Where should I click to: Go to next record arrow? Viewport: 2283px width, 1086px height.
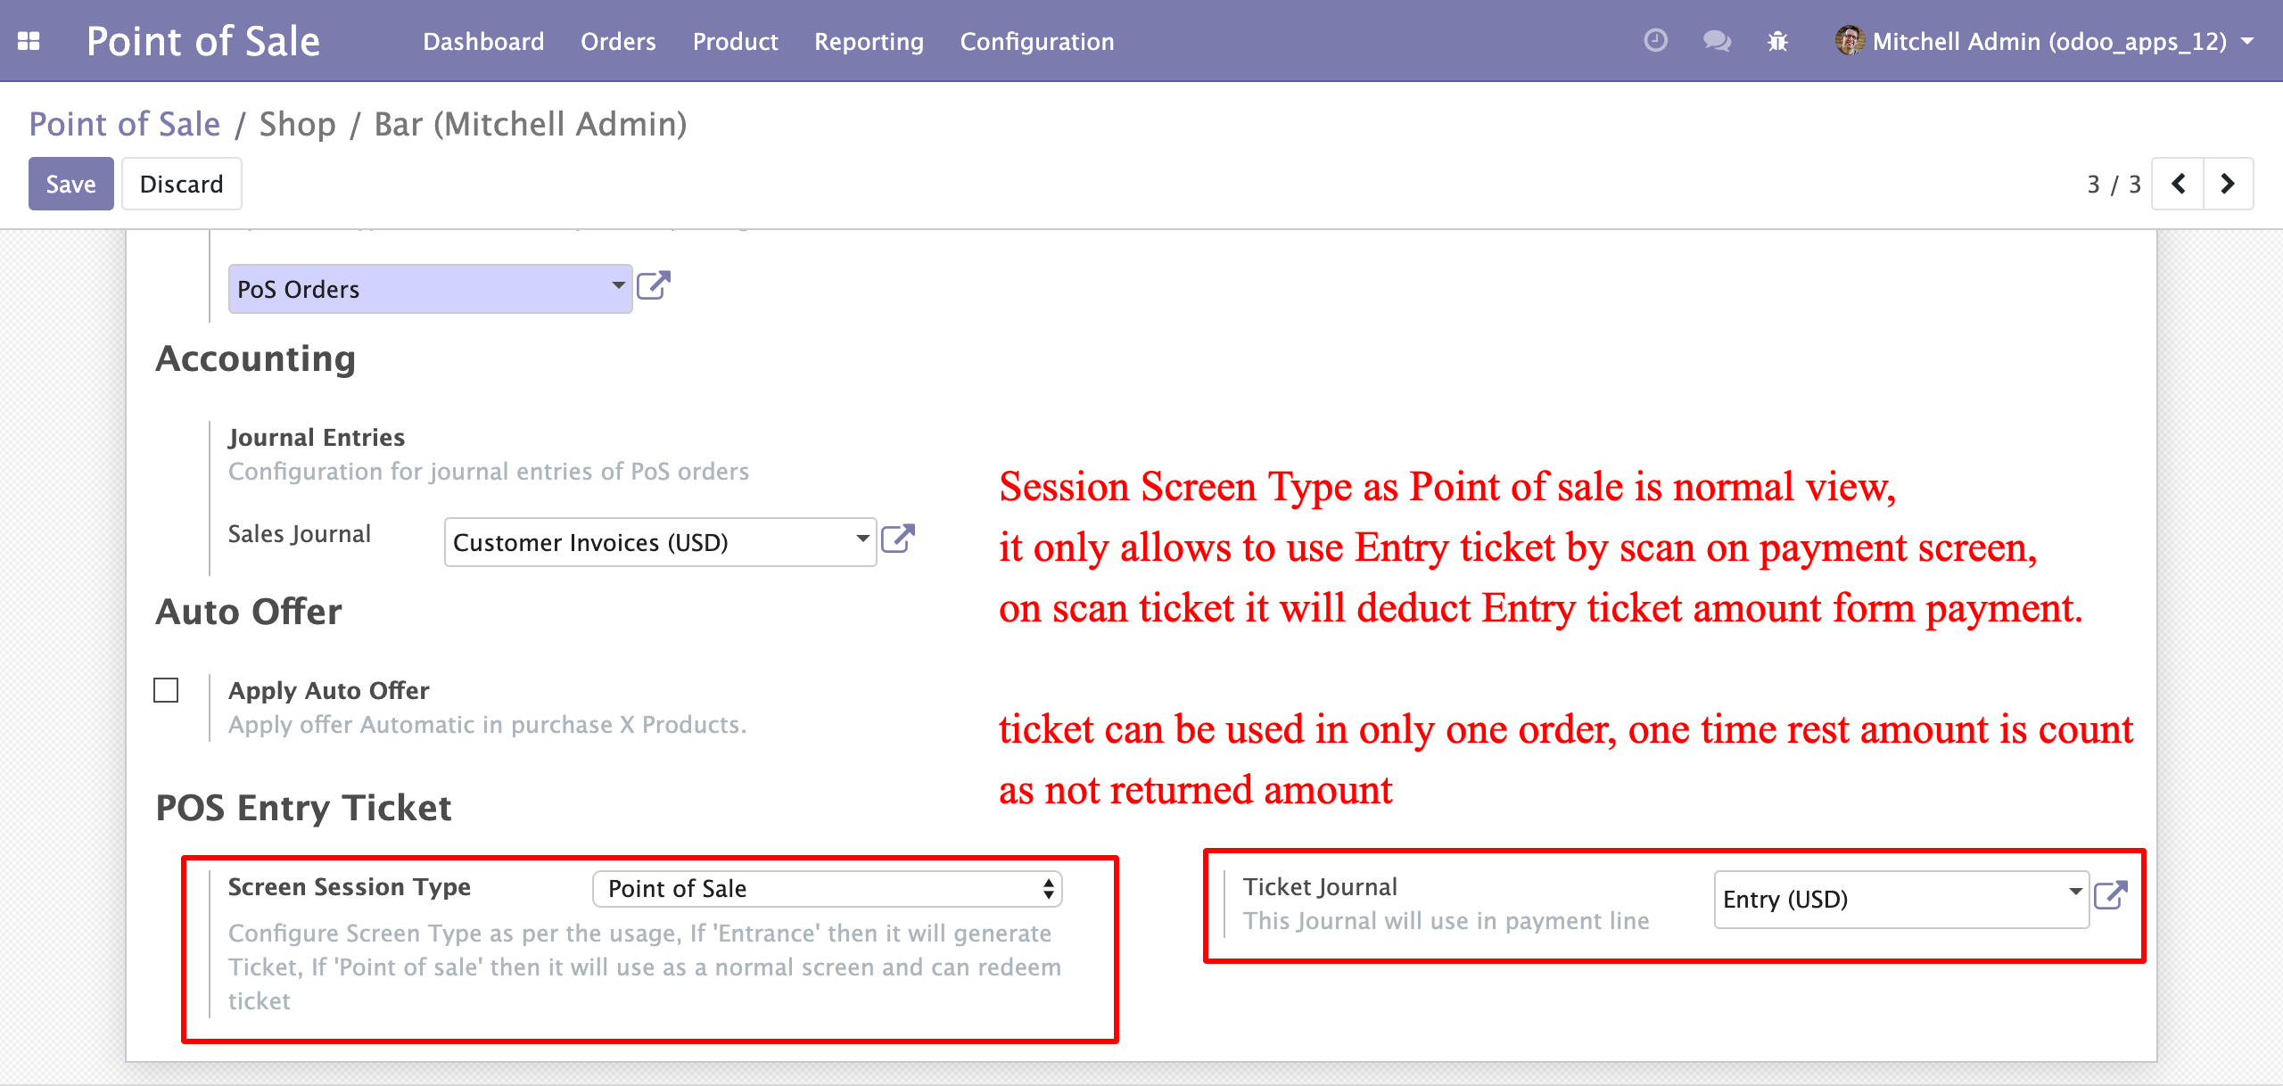2228,184
